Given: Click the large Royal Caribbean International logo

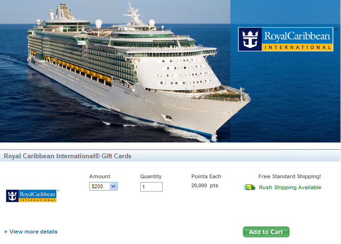Looking at the screenshot, I should (x=286, y=40).
